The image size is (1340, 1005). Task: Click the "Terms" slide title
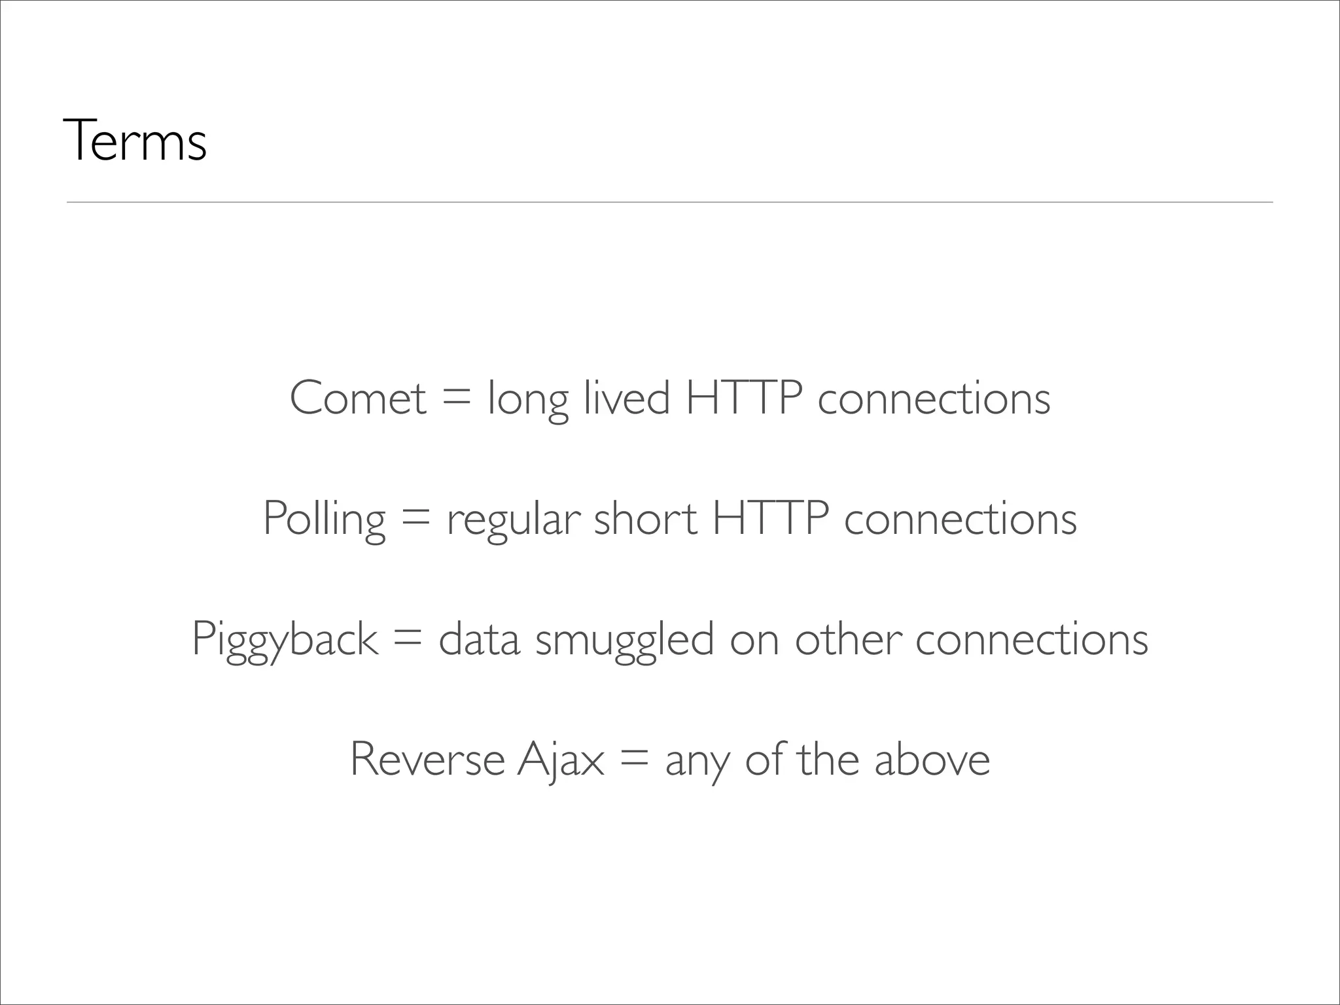[x=135, y=139]
